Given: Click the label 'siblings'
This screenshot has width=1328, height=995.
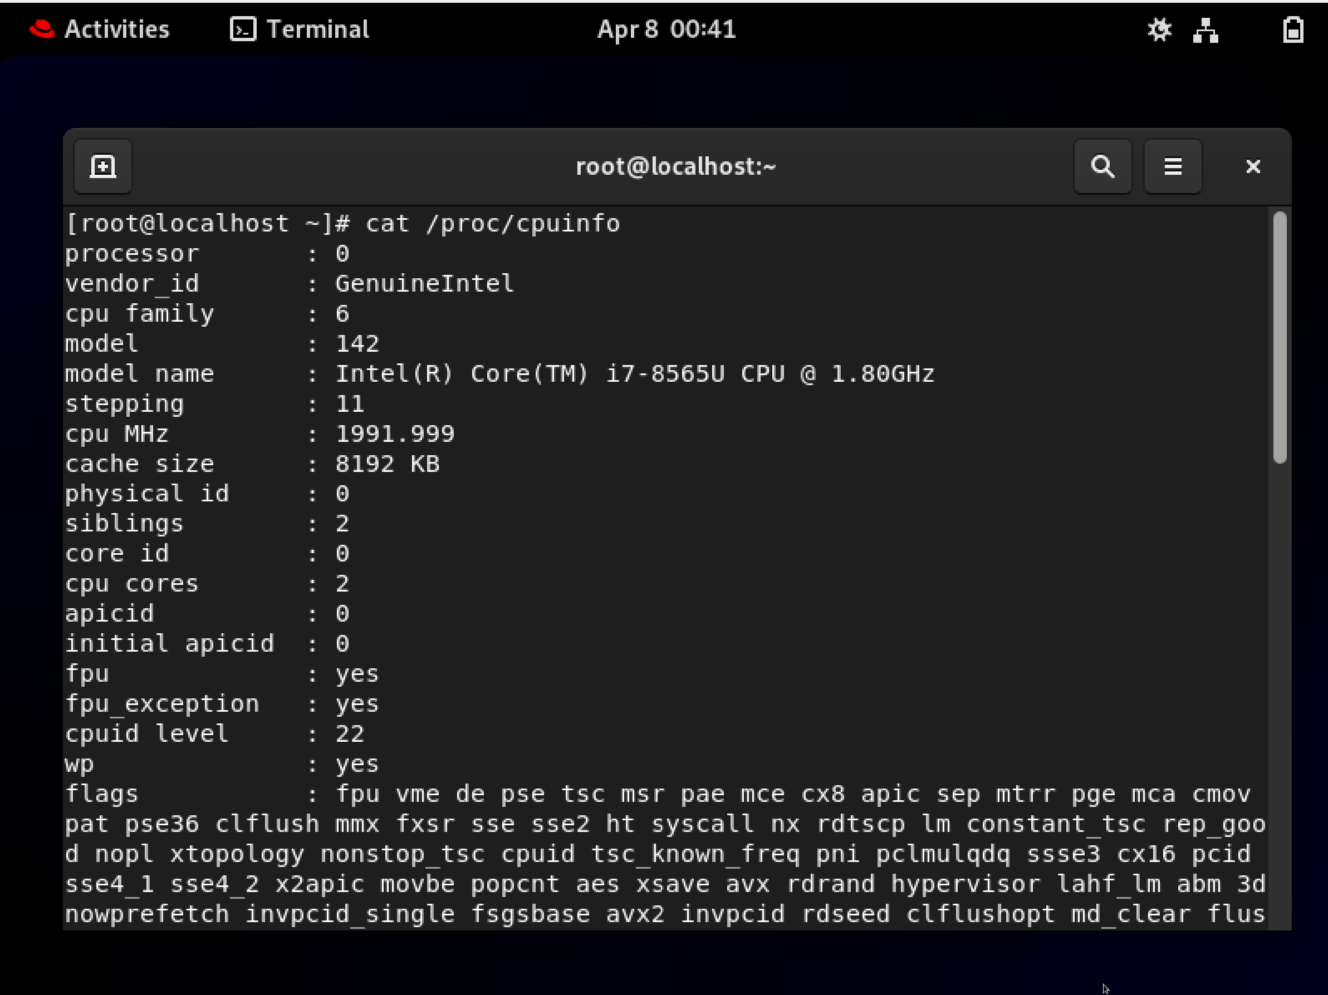Looking at the screenshot, I should coord(124,524).
